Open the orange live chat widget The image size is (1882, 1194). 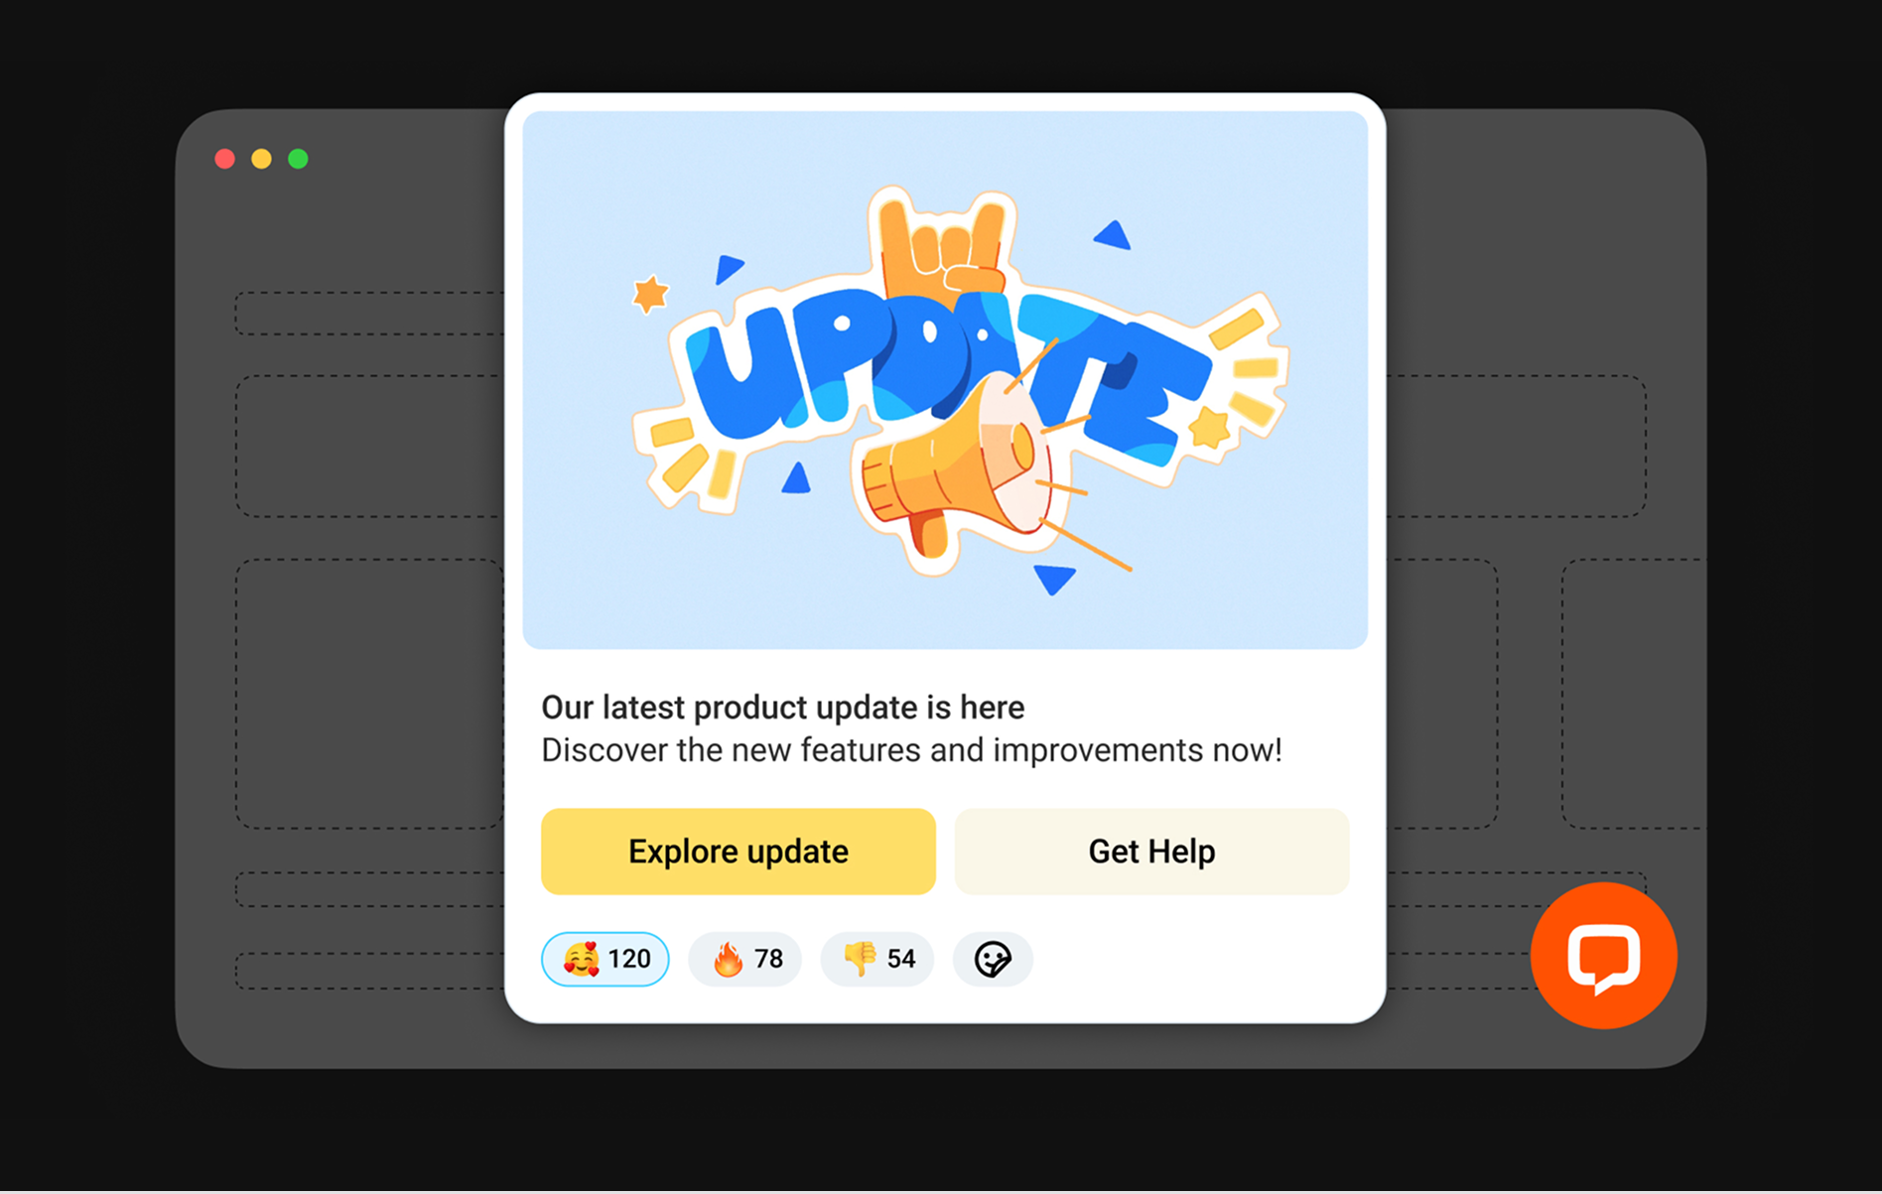1603,956
